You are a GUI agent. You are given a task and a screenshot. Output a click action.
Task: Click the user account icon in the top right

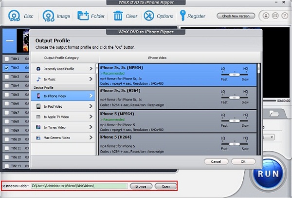[x=266, y=16]
